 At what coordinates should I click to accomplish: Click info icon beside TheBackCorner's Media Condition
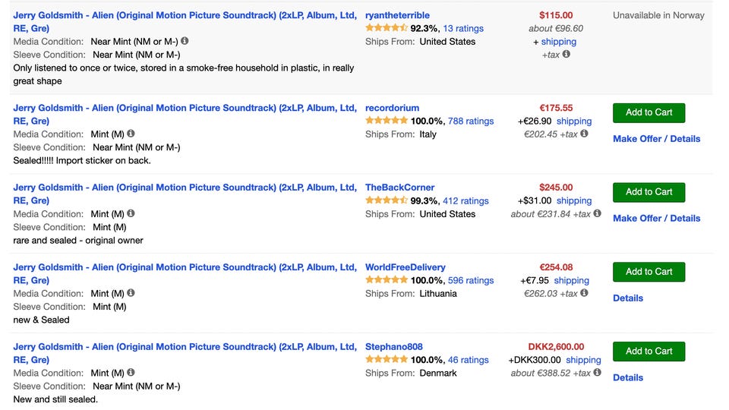[x=131, y=213]
